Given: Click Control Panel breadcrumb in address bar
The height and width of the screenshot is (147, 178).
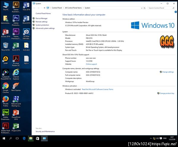Looking at the screenshot, I should [x=57, y=8].
